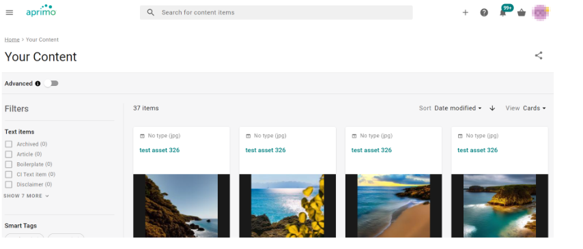This screenshot has width=583, height=249.
Task: Click the plus icon to add content
Action: click(x=465, y=13)
